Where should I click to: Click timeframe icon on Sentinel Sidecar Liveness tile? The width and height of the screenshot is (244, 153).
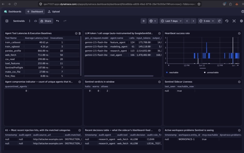point(239,82)
